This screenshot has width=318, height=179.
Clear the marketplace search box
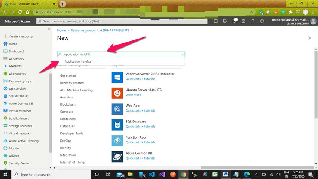[182, 54]
